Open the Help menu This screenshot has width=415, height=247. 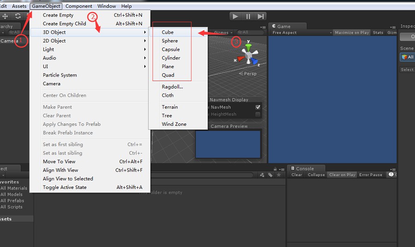(x=126, y=6)
